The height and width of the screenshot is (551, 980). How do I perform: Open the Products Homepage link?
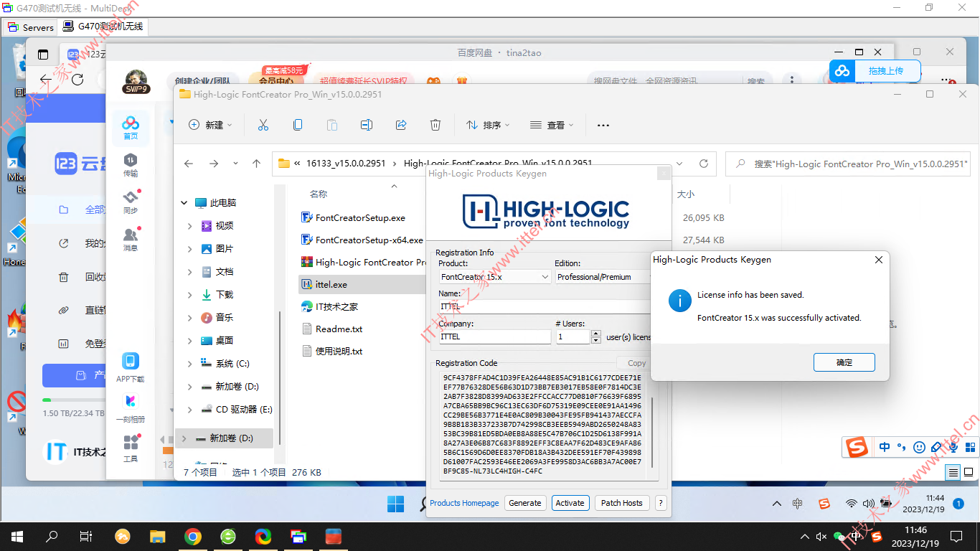coord(464,503)
